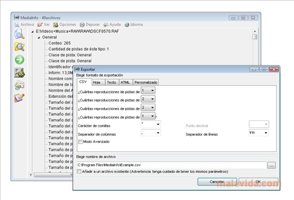Click the Exportar dialog title icon

[x=77, y=70]
